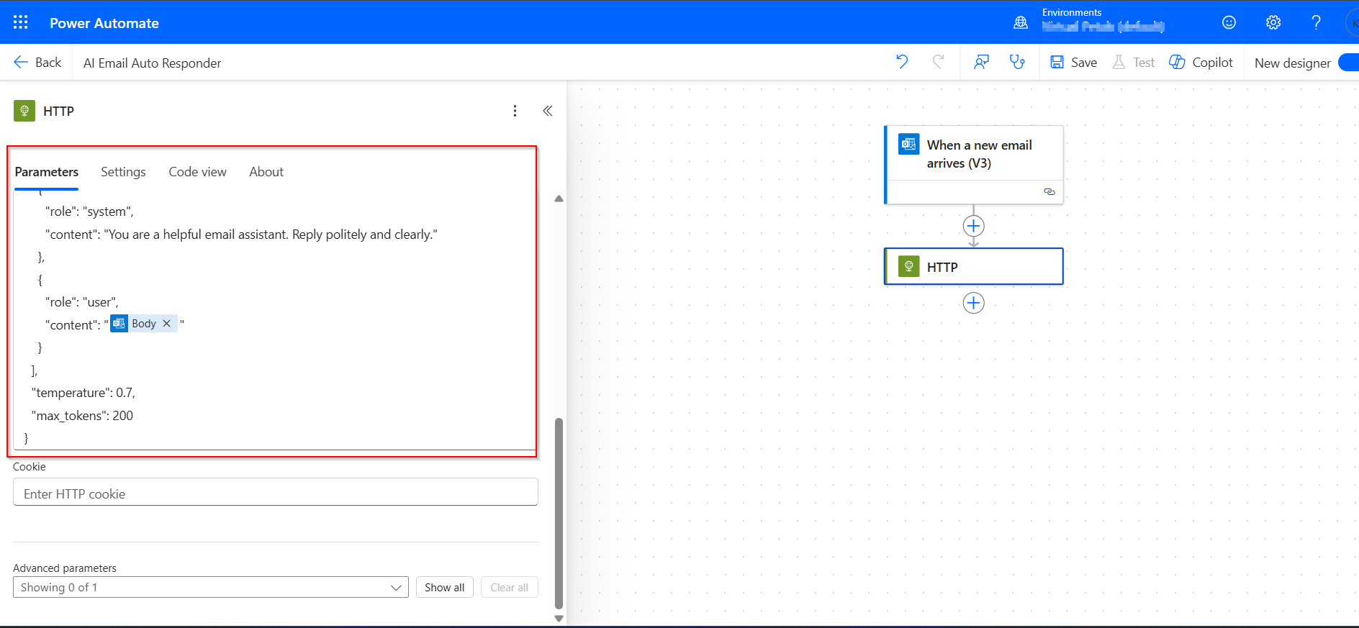This screenshot has width=1359, height=628.
Task: Click the connection link icon on trigger card
Action: point(1049,192)
